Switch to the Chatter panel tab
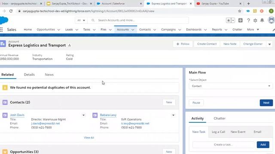The image size is (275, 154). (220, 118)
